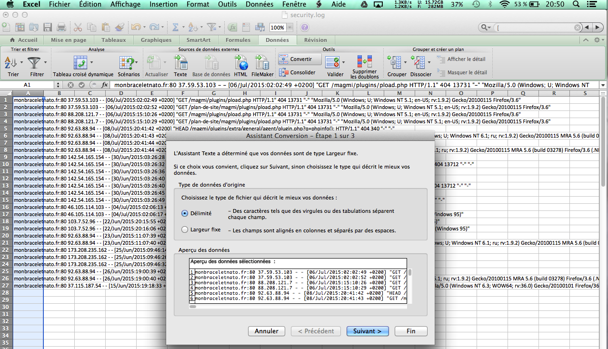Click the Save floppy disk icon
608x349 pixels.
[x=48, y=27]
